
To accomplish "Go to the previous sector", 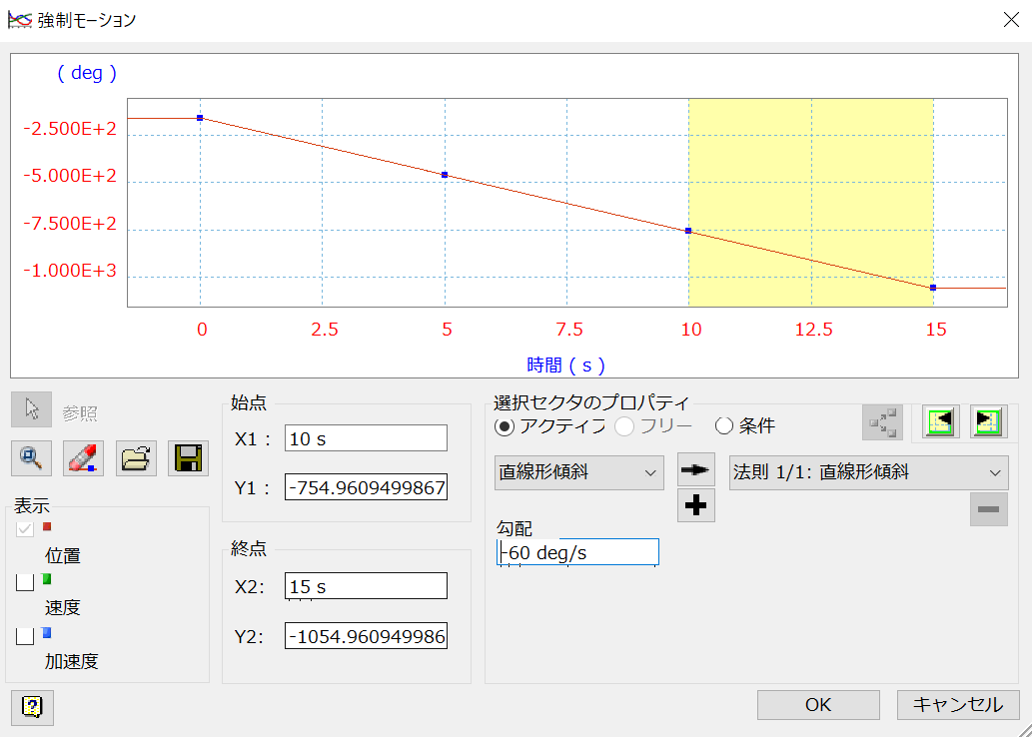I will (x=937, y=421).
